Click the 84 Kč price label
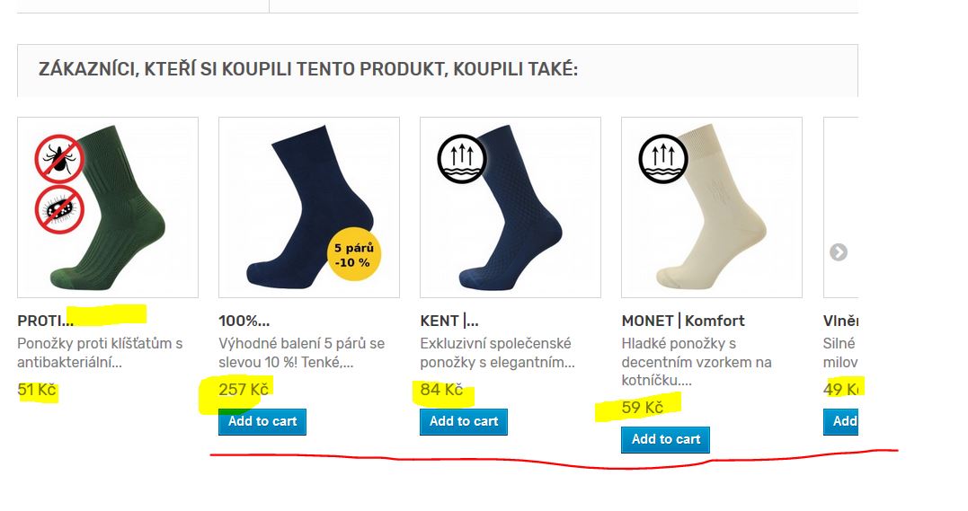The width and height of the screenshot is (968, 511). (441, 390)
